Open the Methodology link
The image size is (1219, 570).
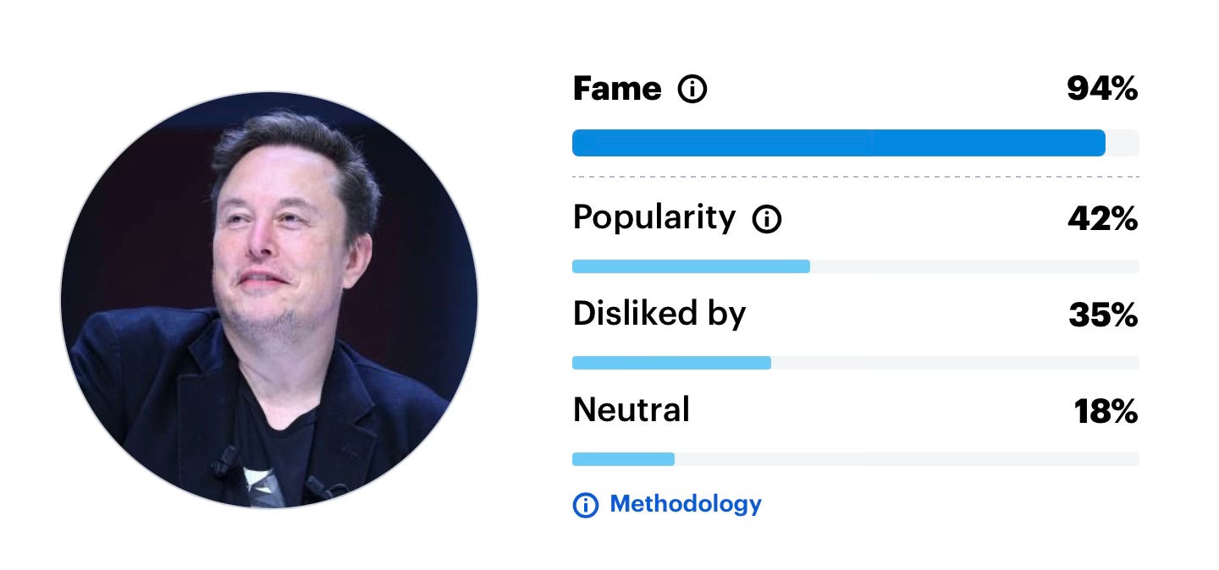coord(685,504)
